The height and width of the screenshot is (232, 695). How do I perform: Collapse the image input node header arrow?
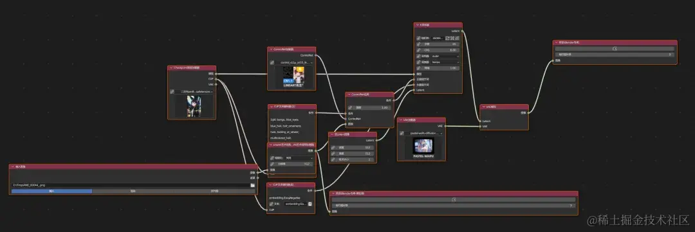12,167
